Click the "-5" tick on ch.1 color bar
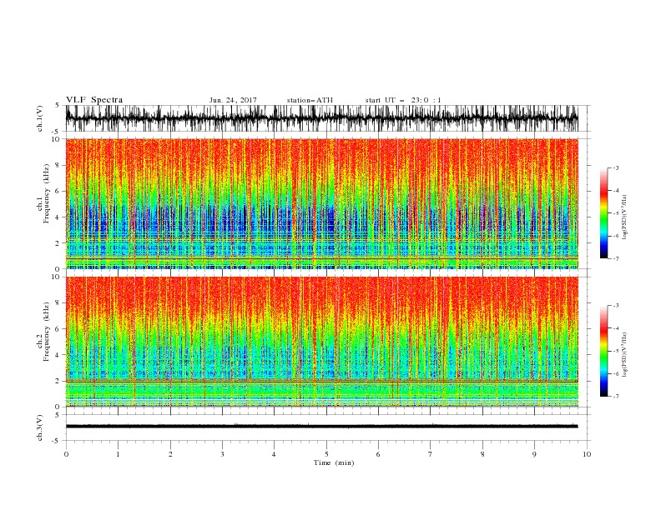 click(615, 213)
